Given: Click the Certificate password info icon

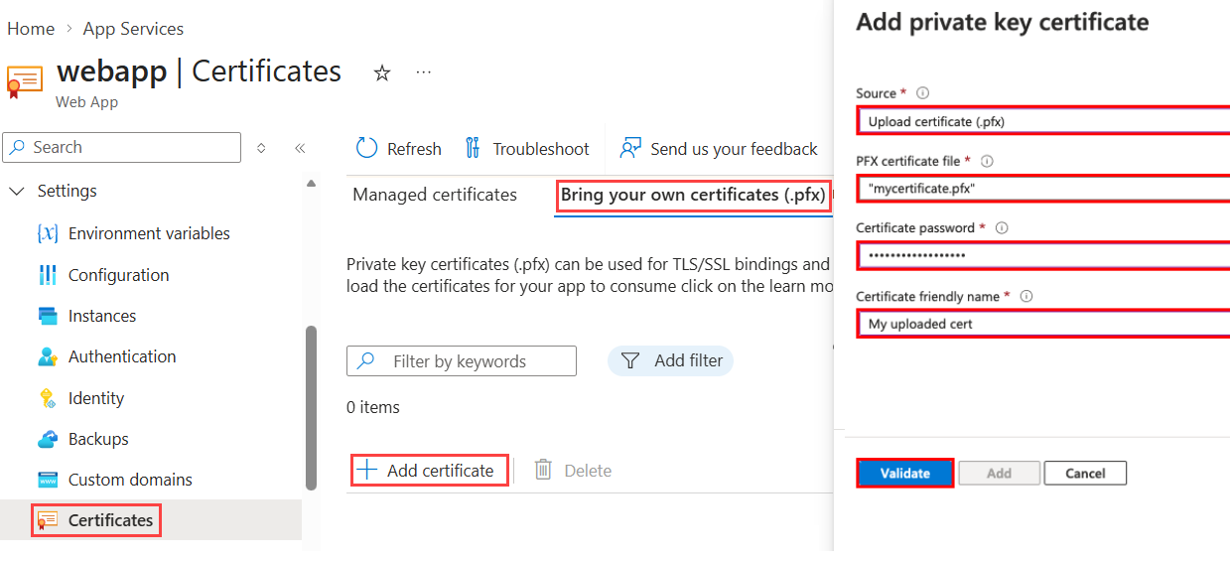Looking at the screenshot, I should (1002, 227).
